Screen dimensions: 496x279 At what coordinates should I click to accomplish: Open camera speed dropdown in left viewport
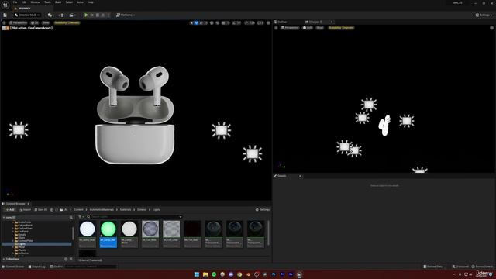260,22
